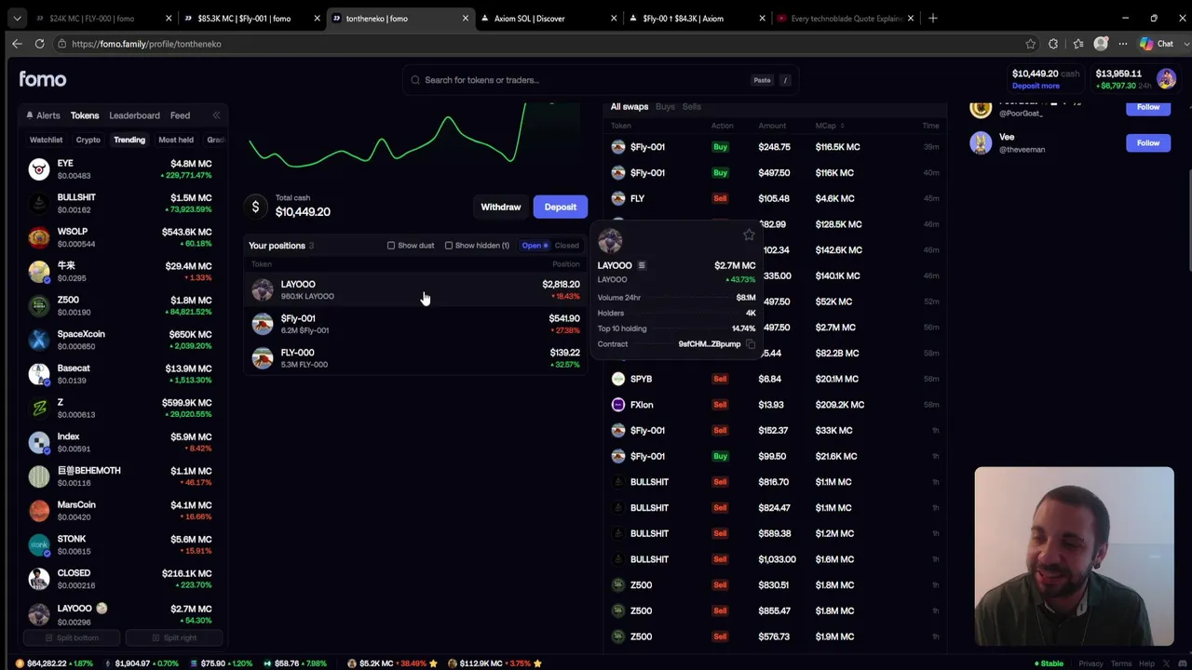Image resolution: width=1192 pixels, height=670 pixels.
Task: Bookmark this page with the star icon
Action: point(1030,44)
